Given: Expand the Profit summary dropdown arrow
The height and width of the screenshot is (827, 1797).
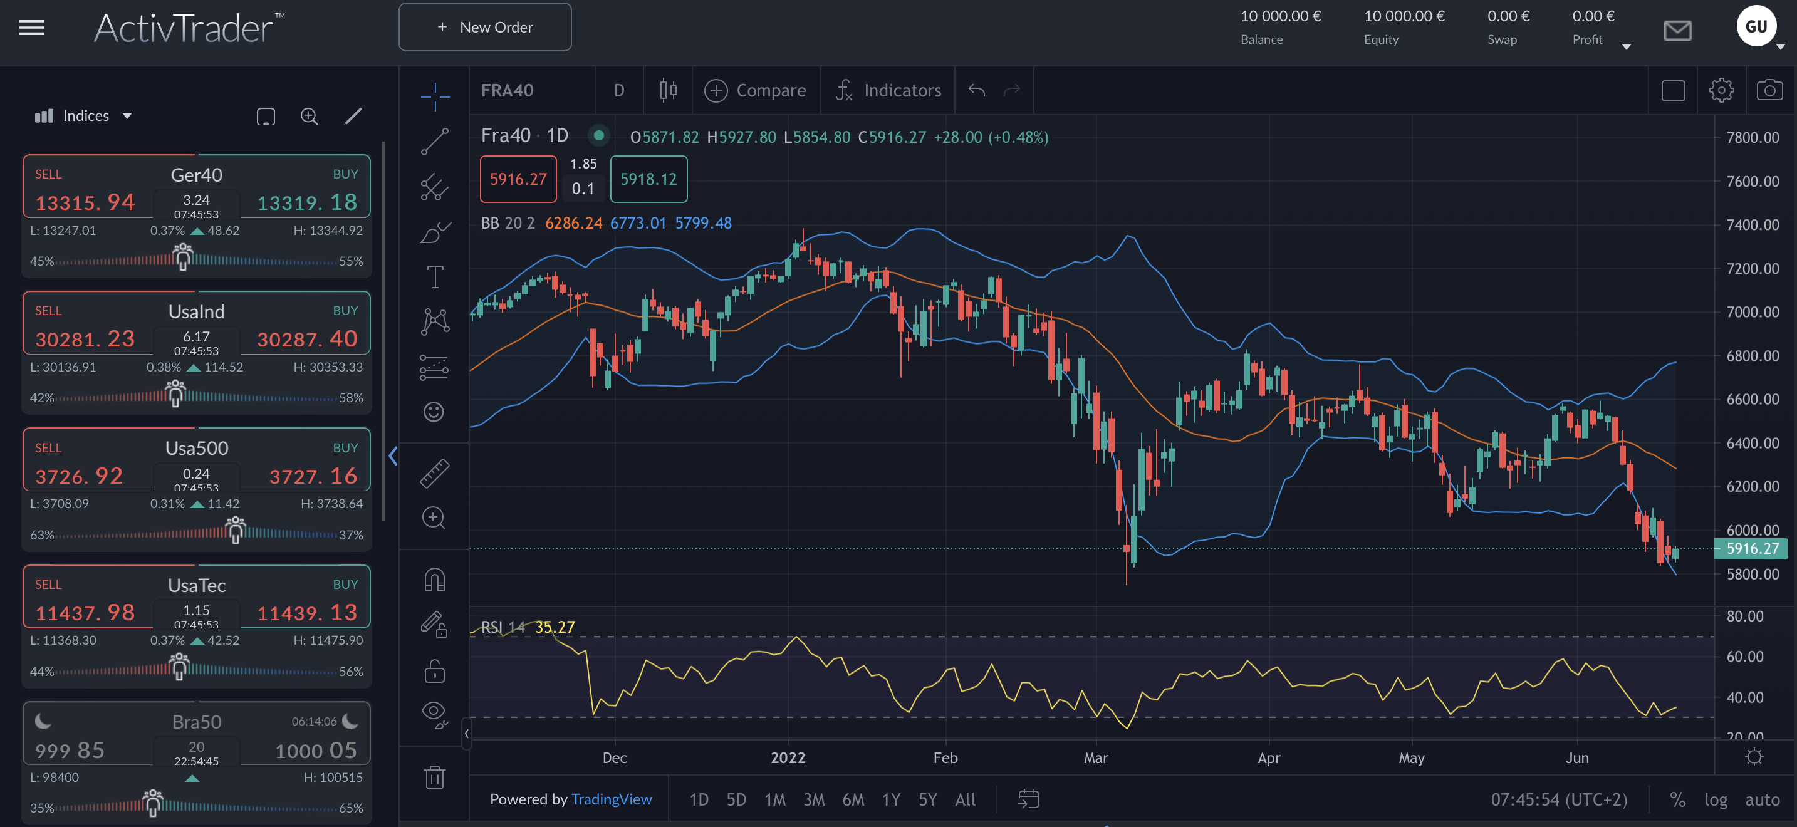Looking at the screenshot, I should pyautogui.click(x=1625, y=47).
